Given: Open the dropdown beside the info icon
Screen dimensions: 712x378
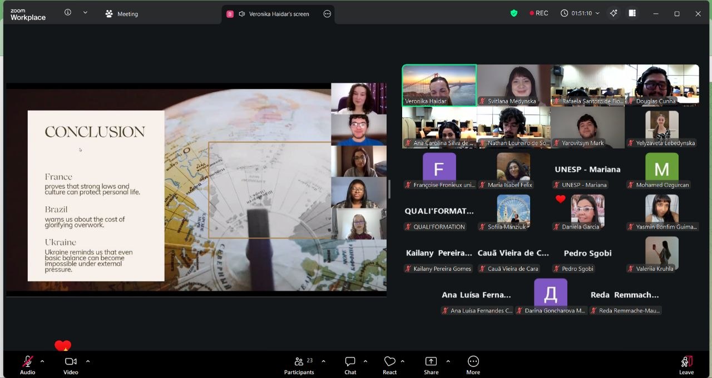Looking at the screenshot, I should pos(85,13).
